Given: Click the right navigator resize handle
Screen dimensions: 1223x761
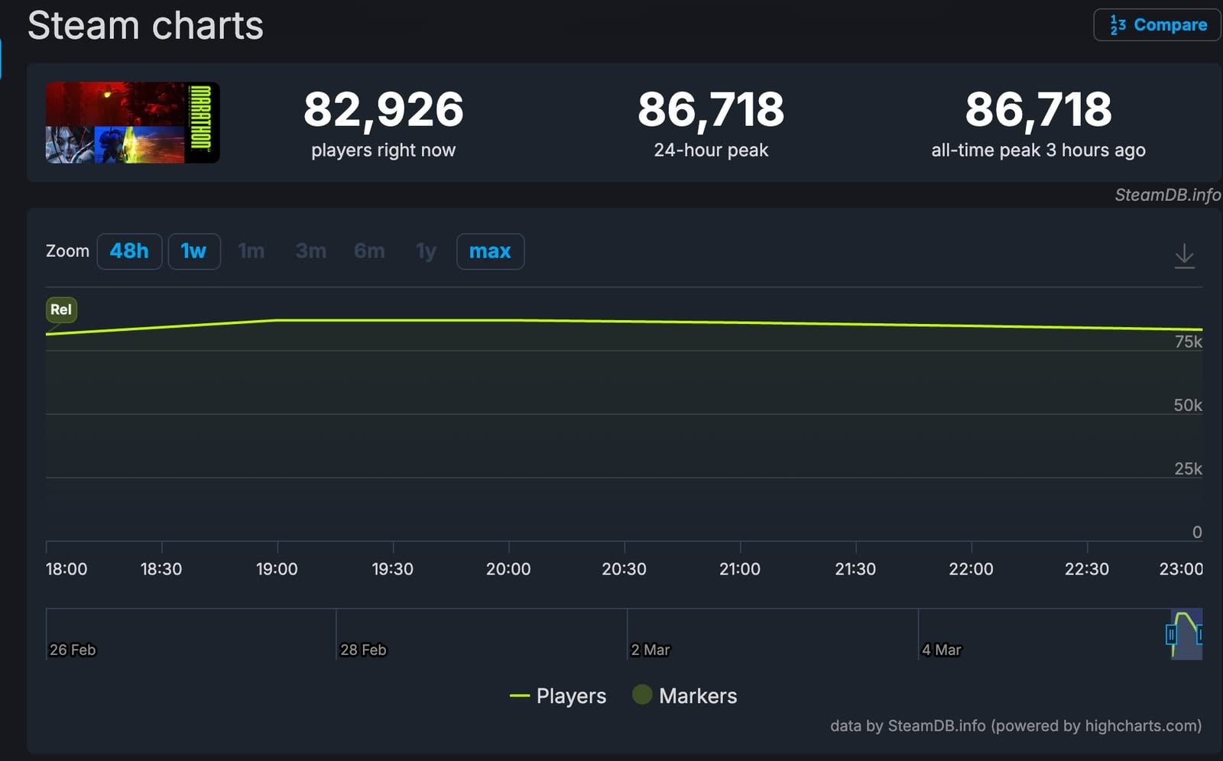Looking at the screenshot, I should 1200,634.
